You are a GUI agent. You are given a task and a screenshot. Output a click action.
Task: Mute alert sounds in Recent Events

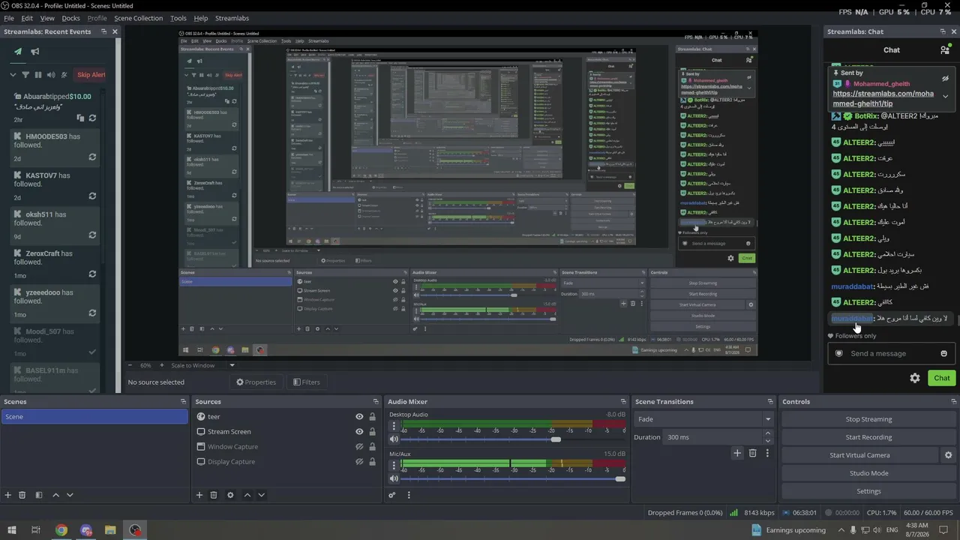[x=51, y=75]
